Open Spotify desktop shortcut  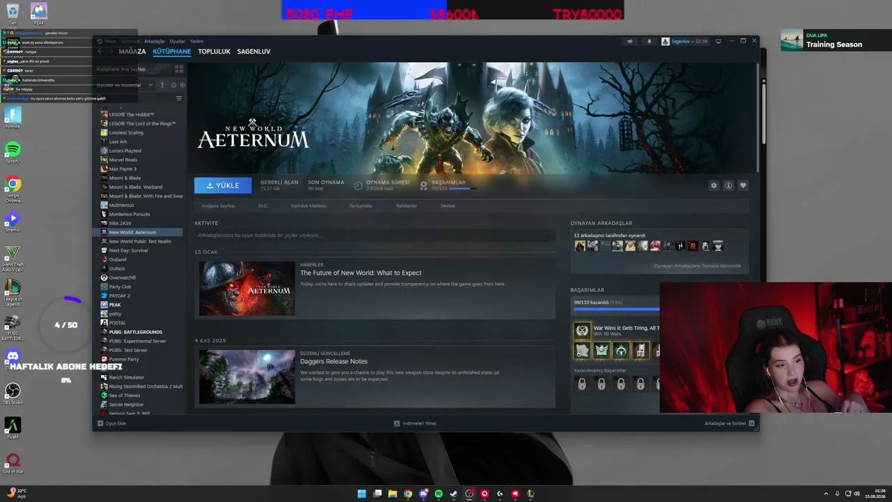(13, 153)
